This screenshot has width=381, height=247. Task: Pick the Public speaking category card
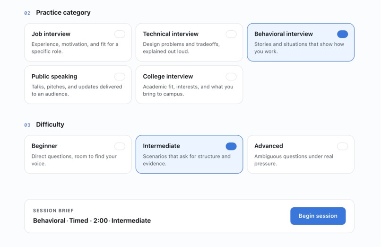coord(78,85)
